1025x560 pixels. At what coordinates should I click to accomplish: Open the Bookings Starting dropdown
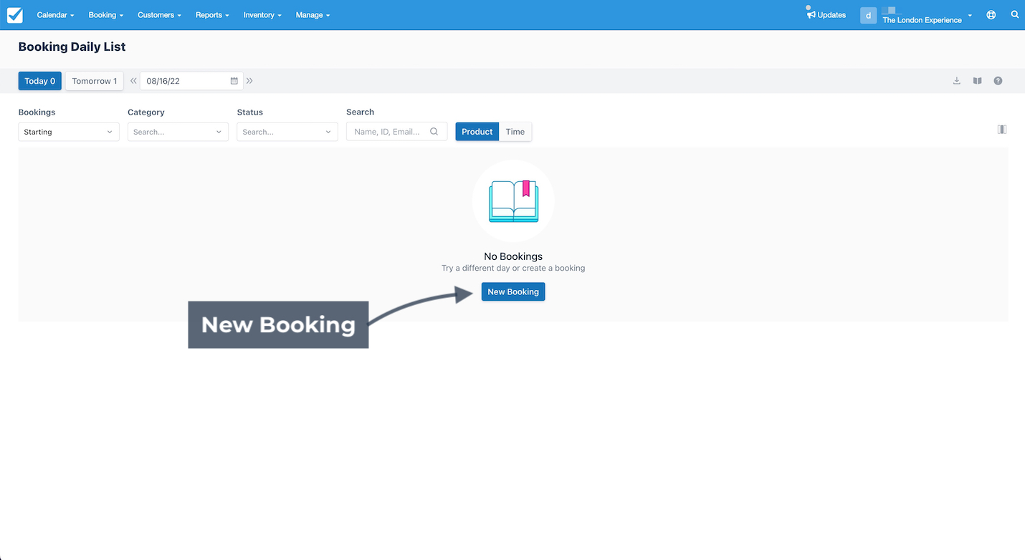coord(69,132)
